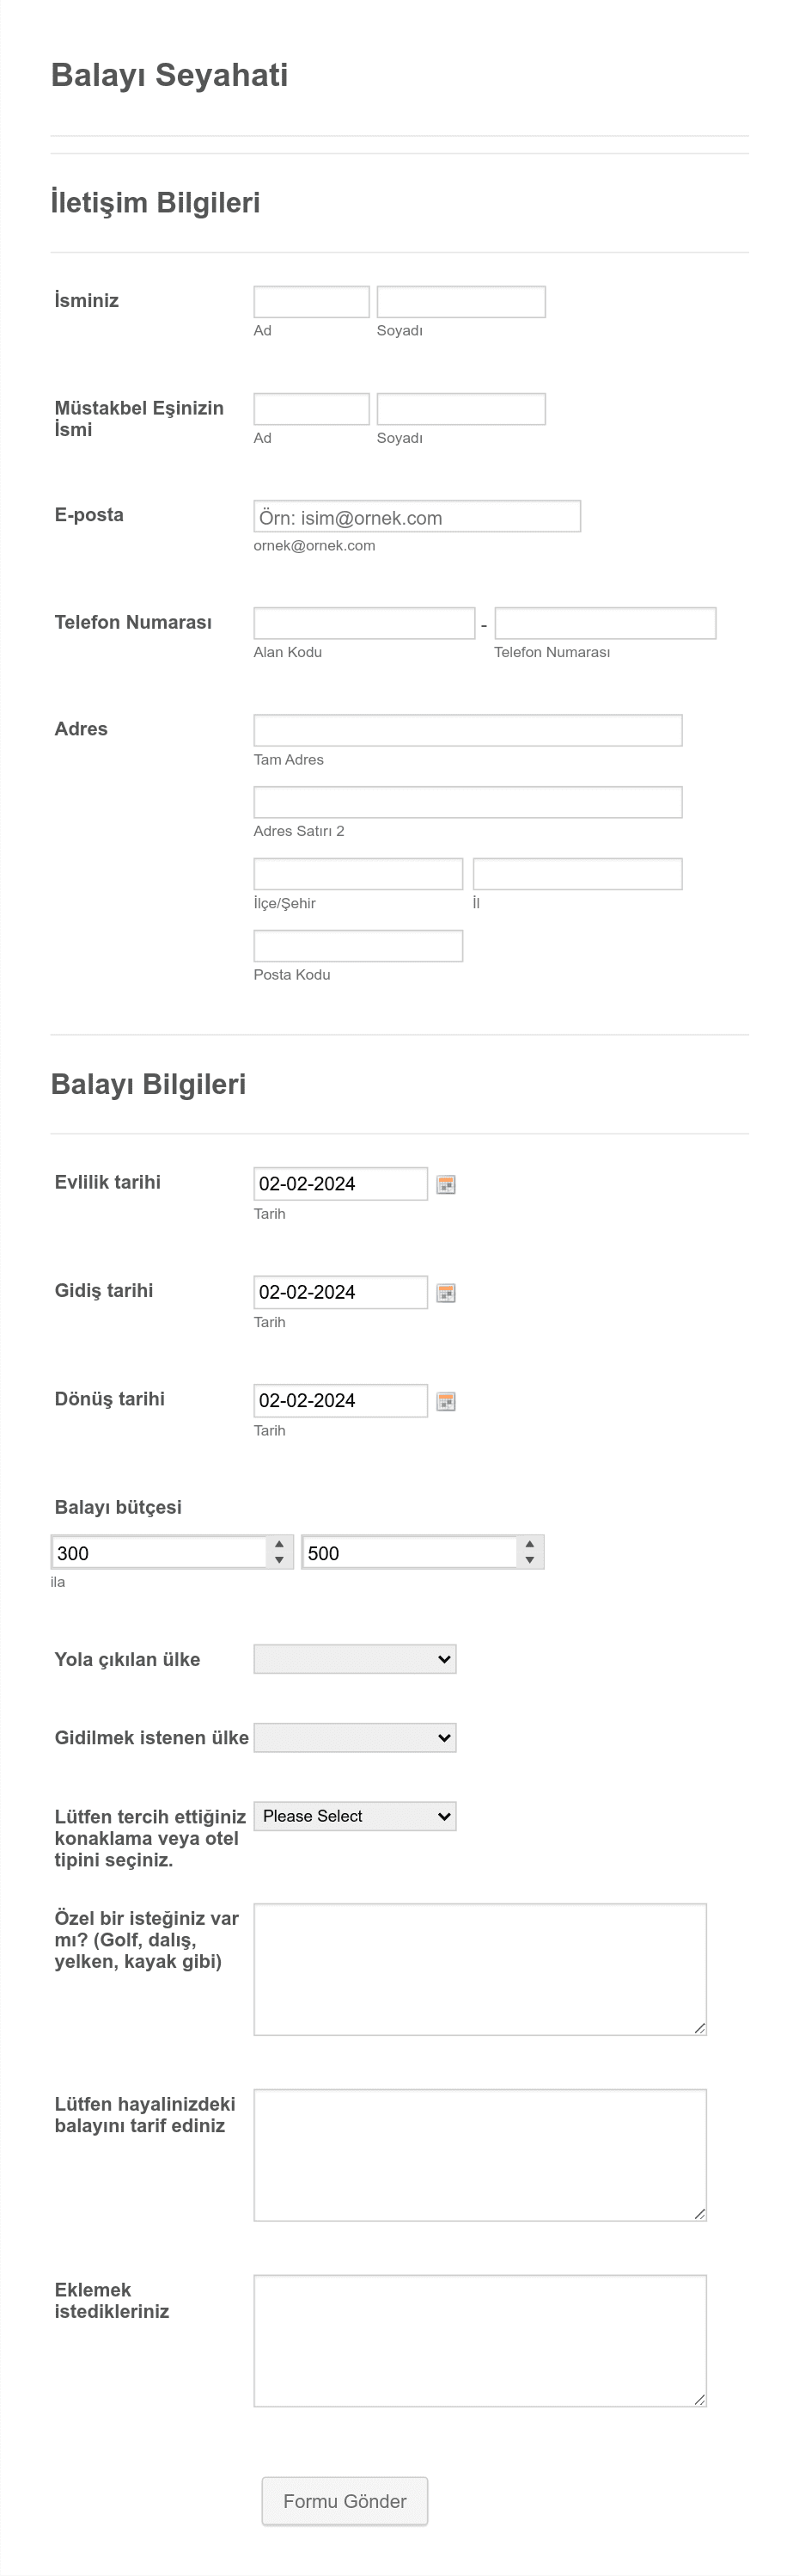Select the Tam Adres address field
Viewport: 799px width, 2576px height.
point(468,730)
